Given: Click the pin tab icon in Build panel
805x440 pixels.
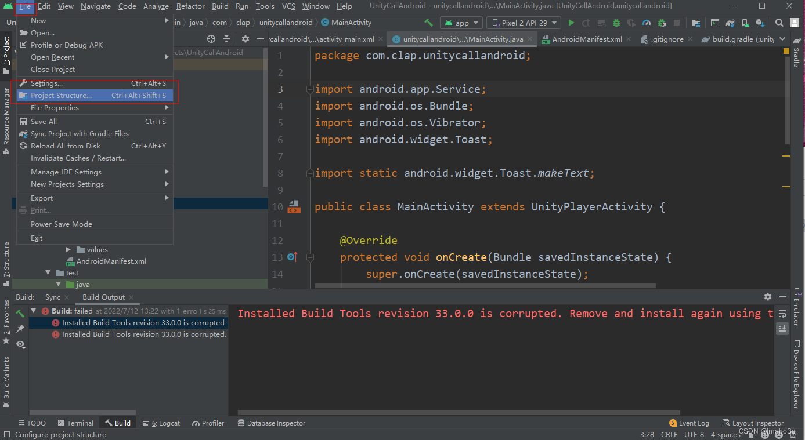Looking at the screenshot, I should coord(20,329).
